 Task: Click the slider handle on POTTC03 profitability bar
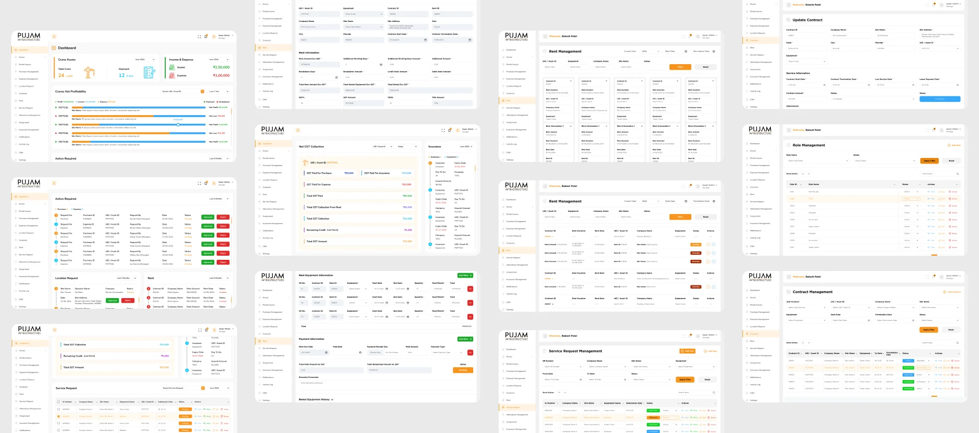(x=178, y=124)
